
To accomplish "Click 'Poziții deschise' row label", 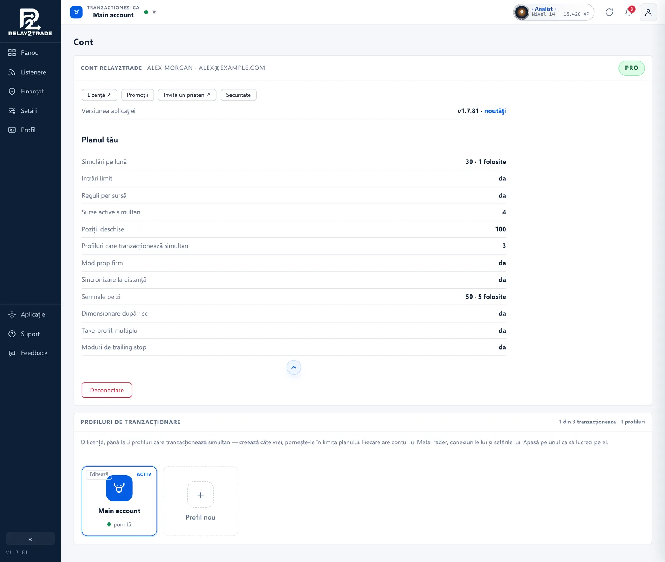I will coord(103,229).
